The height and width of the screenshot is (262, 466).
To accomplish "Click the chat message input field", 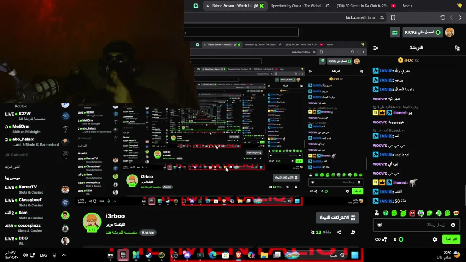I will 416,225.
